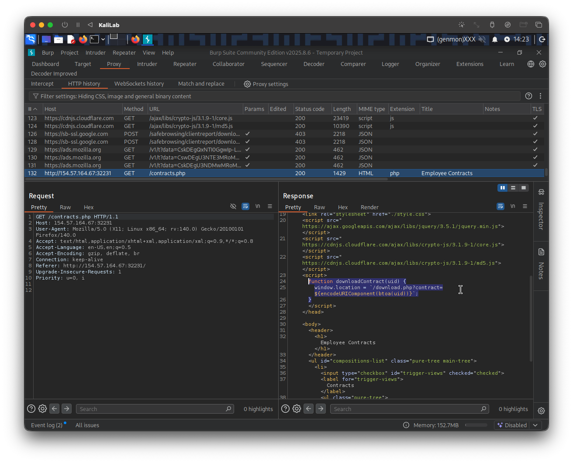This screenshot has width=573, height=463.
Task: Click the Burp browser globe icon
Action: click(531, 64)
